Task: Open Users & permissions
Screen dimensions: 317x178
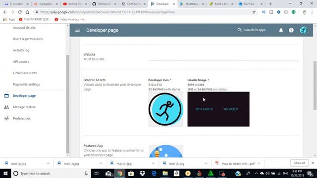Action: pos(28,39)
